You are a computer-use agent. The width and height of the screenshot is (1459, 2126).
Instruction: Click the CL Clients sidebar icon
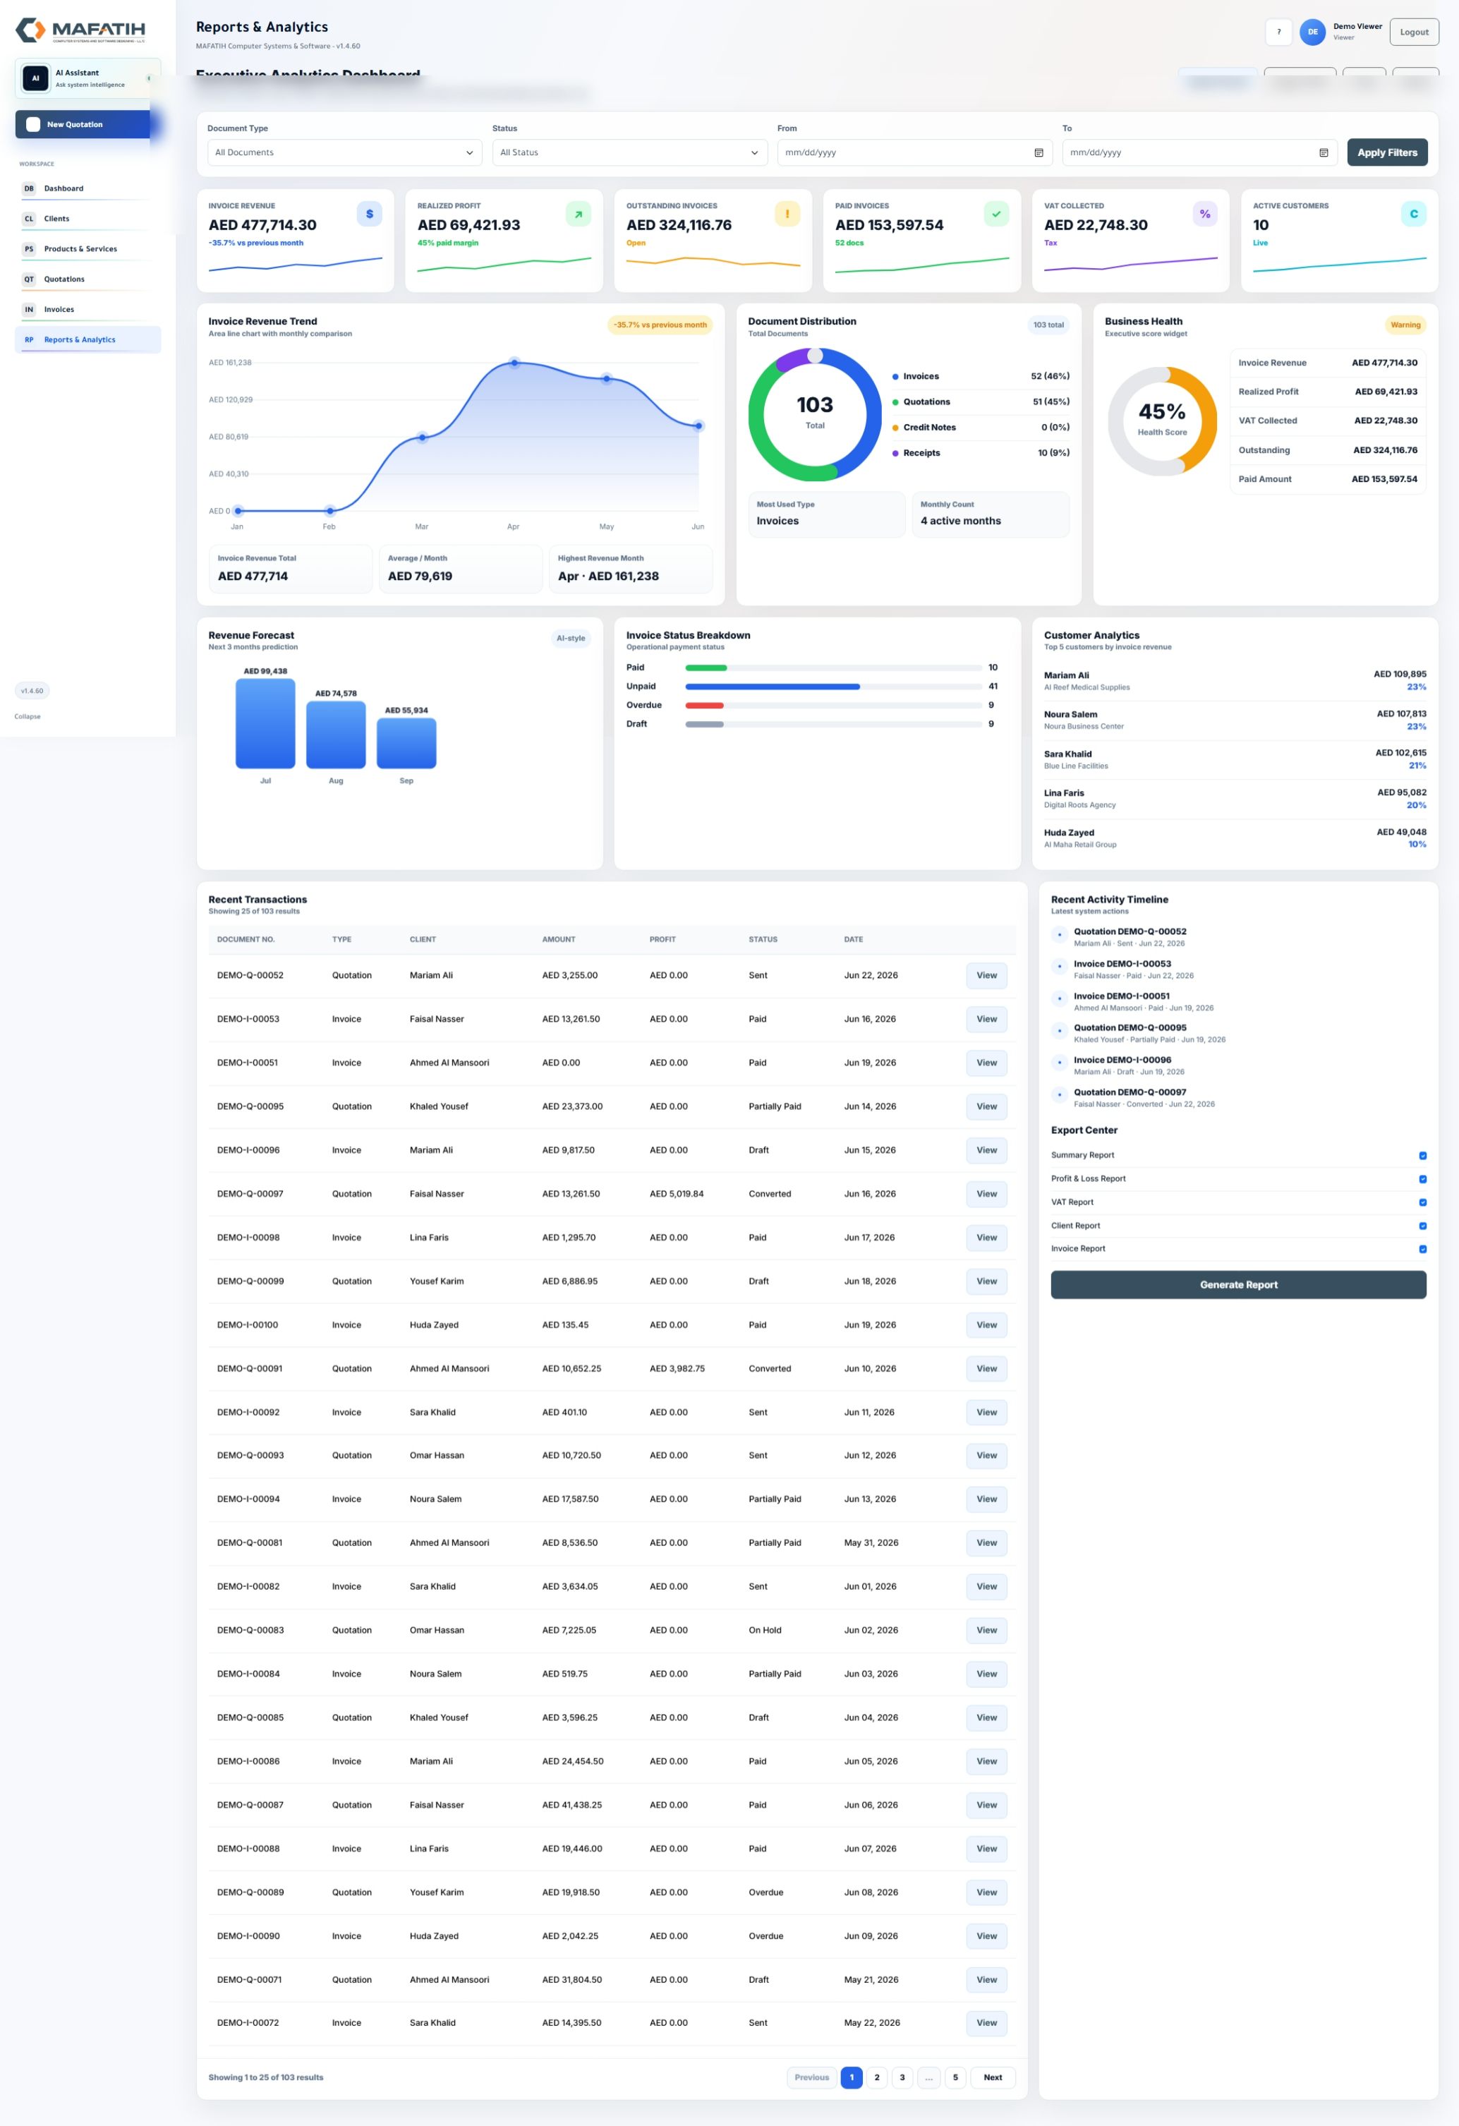(x=28, y=219)
